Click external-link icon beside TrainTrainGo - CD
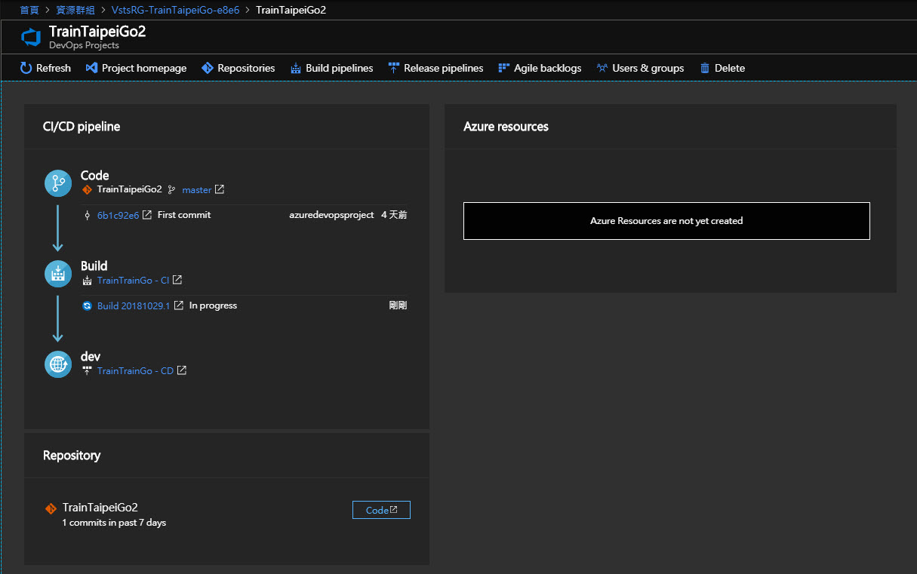917x574 pixels. [x=182, y=370]
